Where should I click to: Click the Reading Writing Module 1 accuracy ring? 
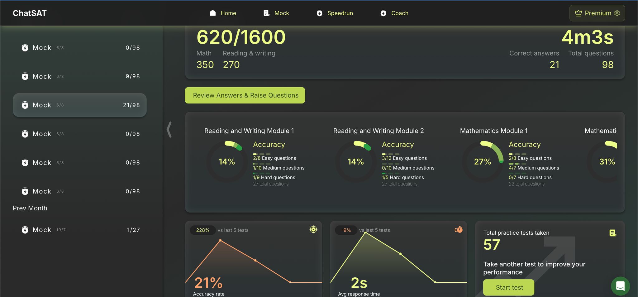(227, 161)
